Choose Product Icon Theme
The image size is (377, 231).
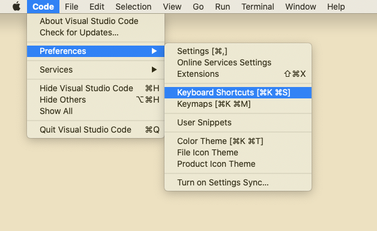tap(238, 164)
